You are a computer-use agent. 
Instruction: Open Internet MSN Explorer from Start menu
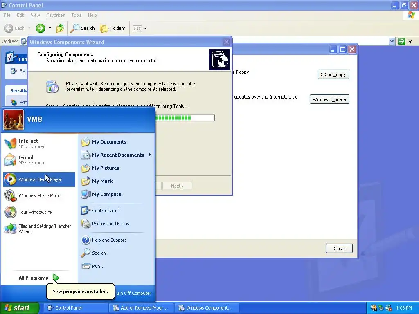click(x=39, y=144)
